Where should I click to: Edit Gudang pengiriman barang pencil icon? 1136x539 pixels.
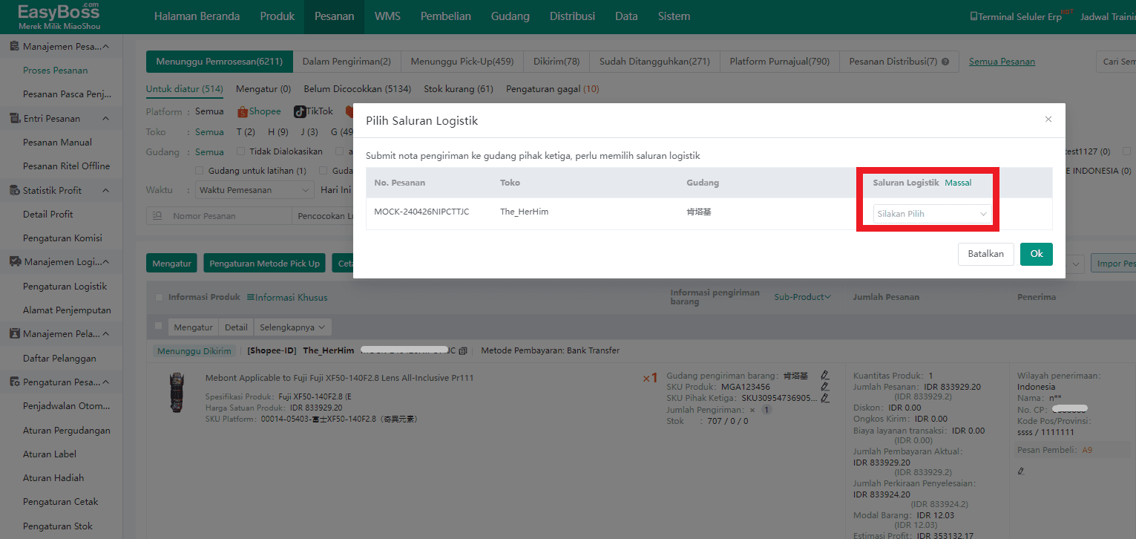tap(824, 375)
